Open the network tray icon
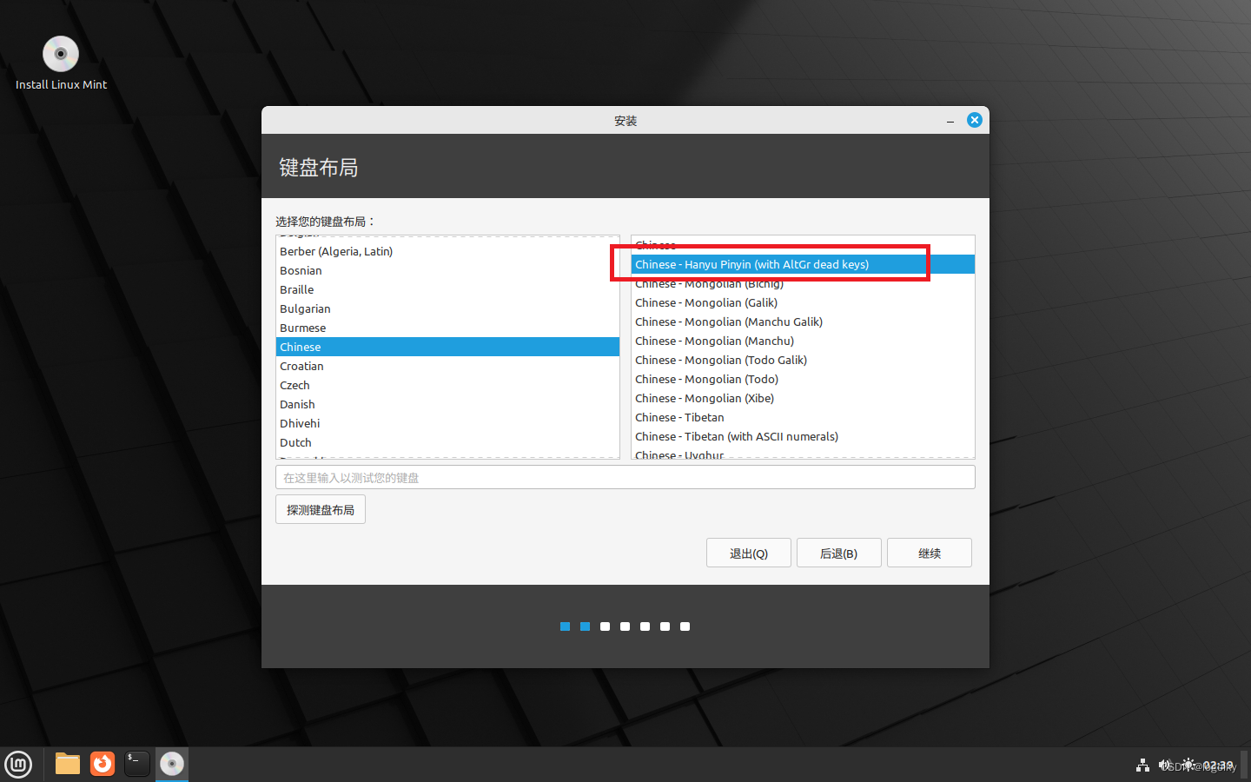This screenshot has height=782, width=1251. (1142, 765)
